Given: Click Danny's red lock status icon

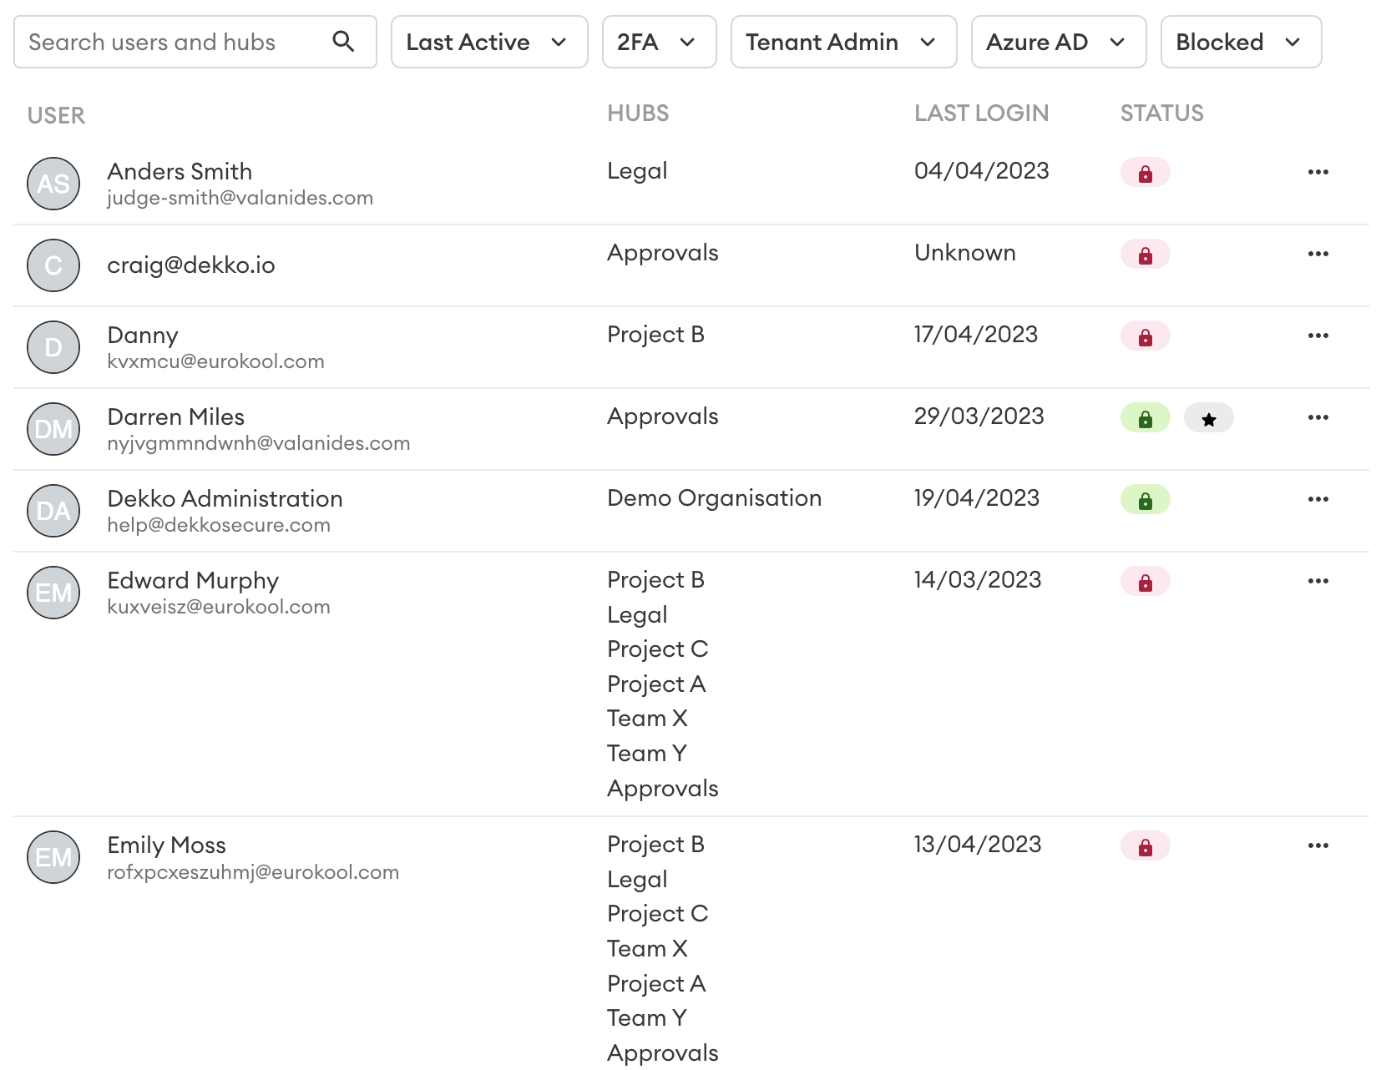Looking at the screenshot, I should click(1145, 336).
